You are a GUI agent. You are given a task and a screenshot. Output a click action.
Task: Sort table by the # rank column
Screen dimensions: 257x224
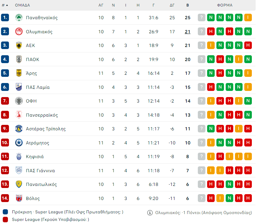click(5, 5)
